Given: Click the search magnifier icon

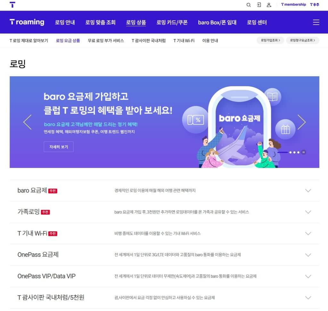Looking at the screenshot, I should click(248, 5).
